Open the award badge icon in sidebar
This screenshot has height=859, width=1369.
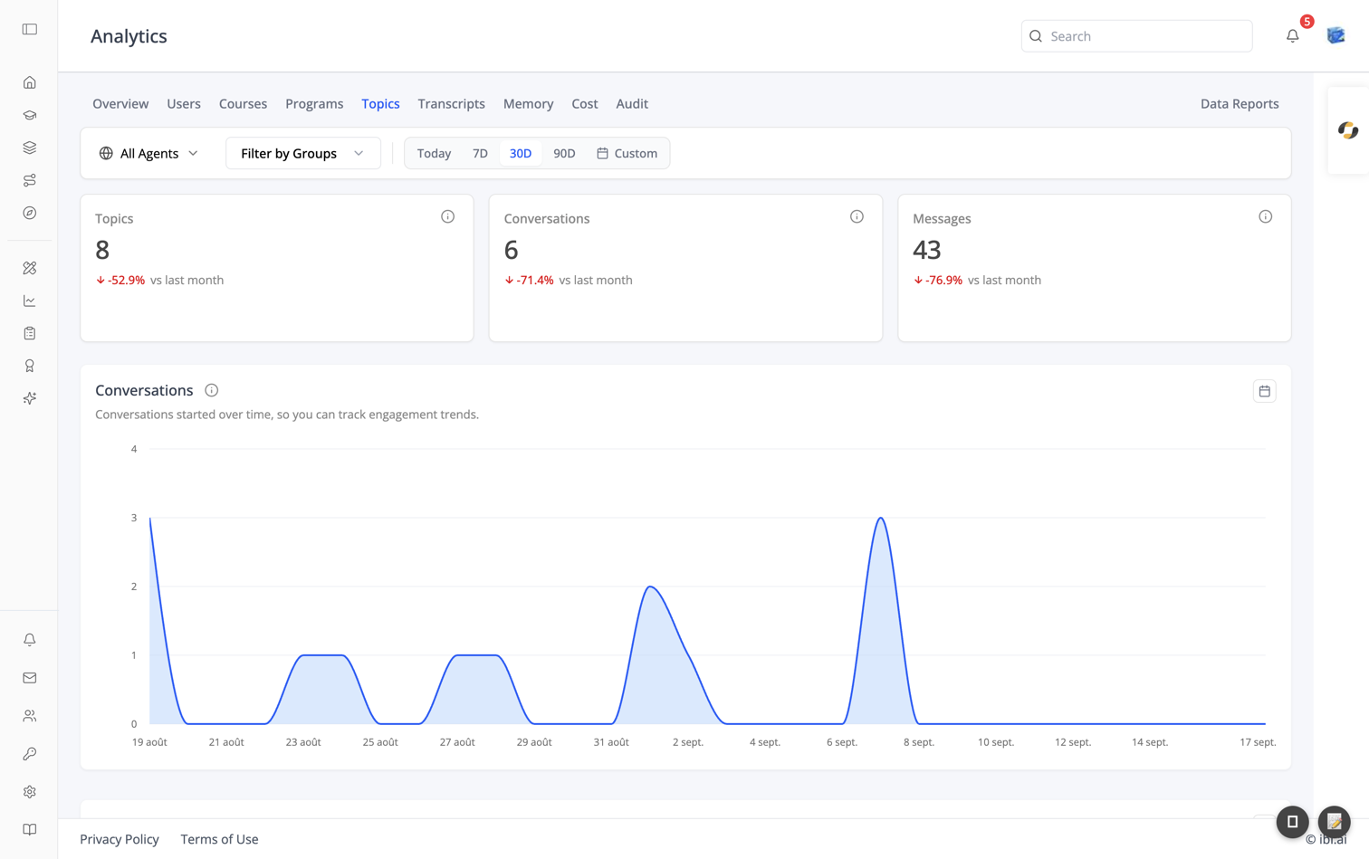30,366
